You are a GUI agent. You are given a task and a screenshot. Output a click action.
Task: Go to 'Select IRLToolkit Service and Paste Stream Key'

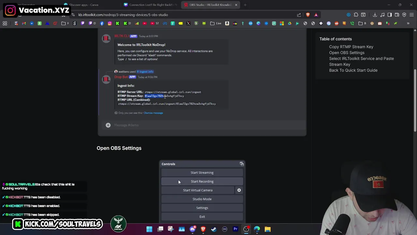coord(361,61)
